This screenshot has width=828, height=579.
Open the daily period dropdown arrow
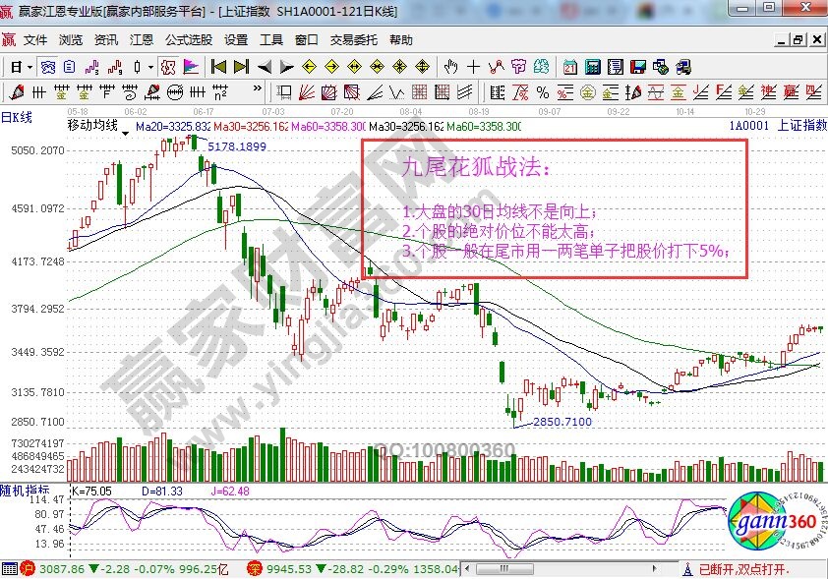tap(30, 68)
